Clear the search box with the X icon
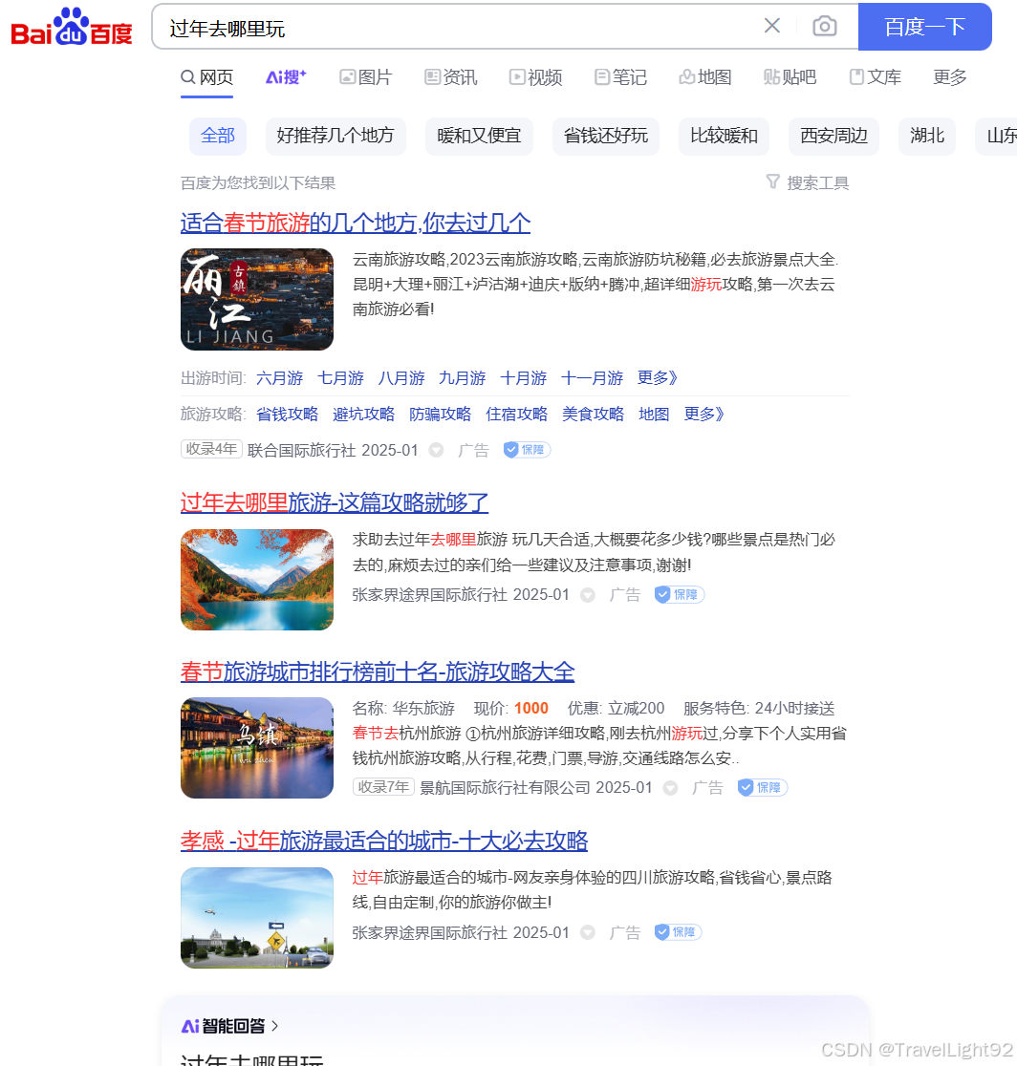 (x=772, y=26)
